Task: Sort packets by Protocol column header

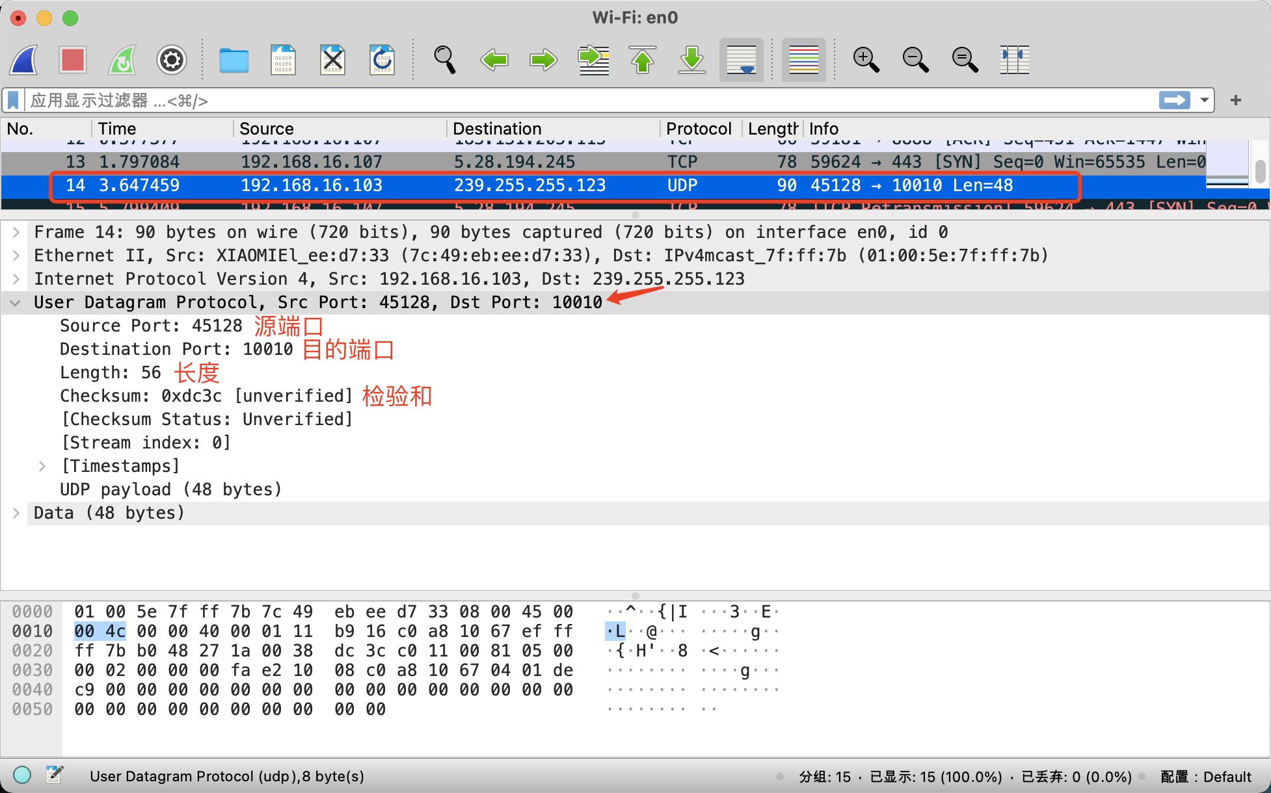Action: click(x=699, y=129)
